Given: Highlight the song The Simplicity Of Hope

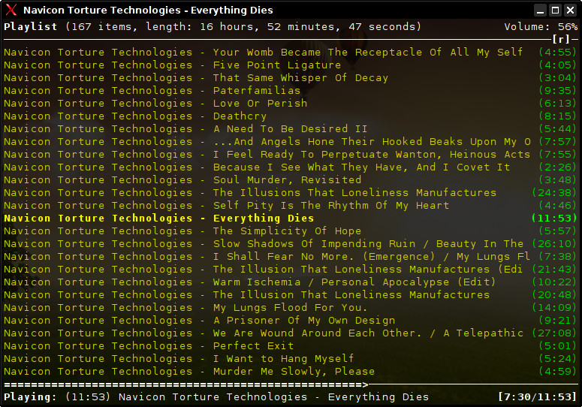Looking at the screenshot, I should coord(287,231).
